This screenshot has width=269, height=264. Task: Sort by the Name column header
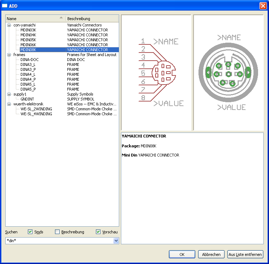[36, 19]
